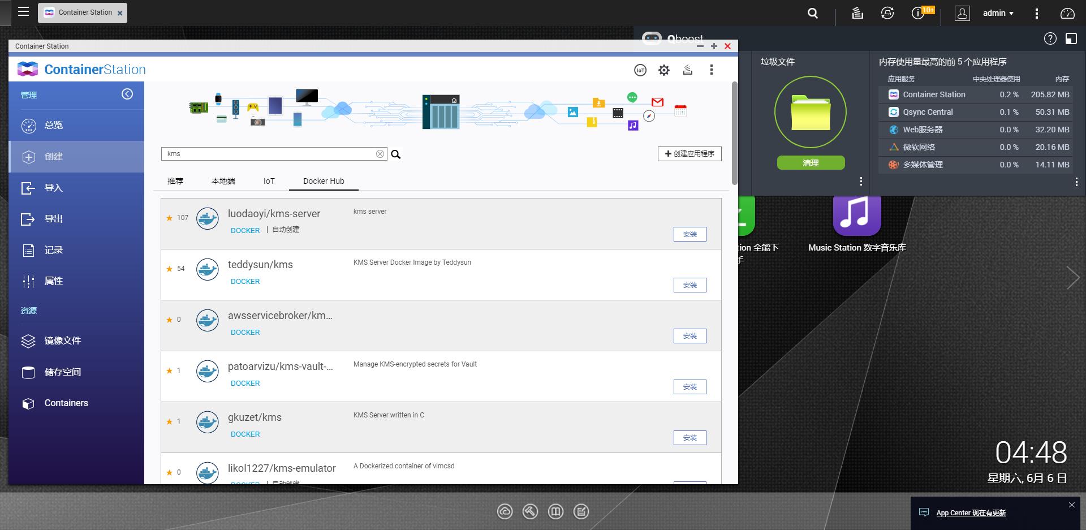Image resolution: width=1086 pixels, height=530 pixels.
Task: Run search with magnifier next to kms field
Action: tap(396, 154)
